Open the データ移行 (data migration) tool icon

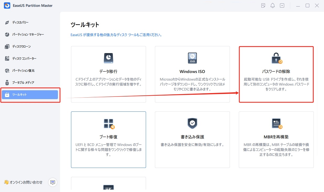[x=108, y=58]
